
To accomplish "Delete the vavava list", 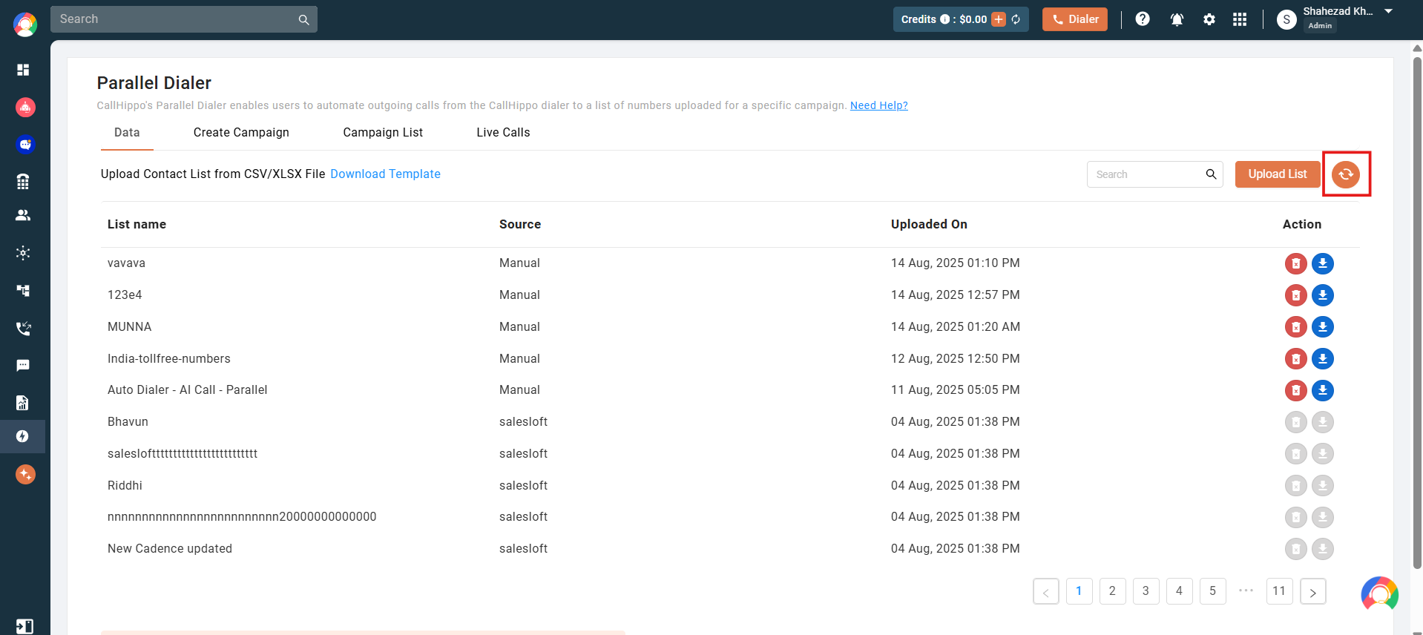I will (x=1296, y=263).
